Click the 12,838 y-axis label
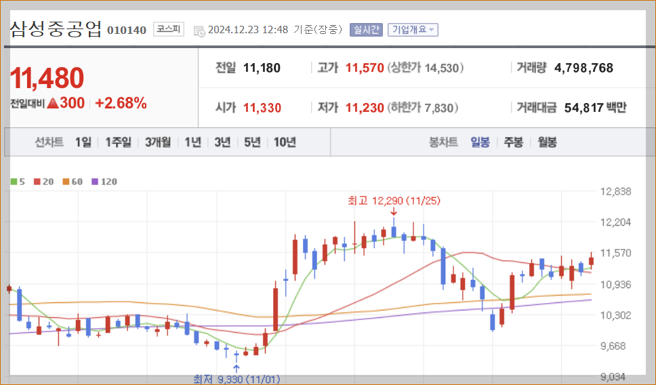 (x=615, y=192)
